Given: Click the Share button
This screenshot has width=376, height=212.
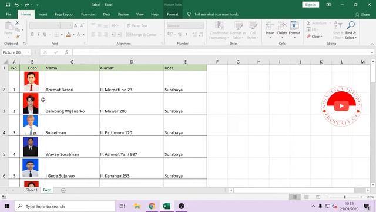Looking at the screenshot, I should point(362,15).
